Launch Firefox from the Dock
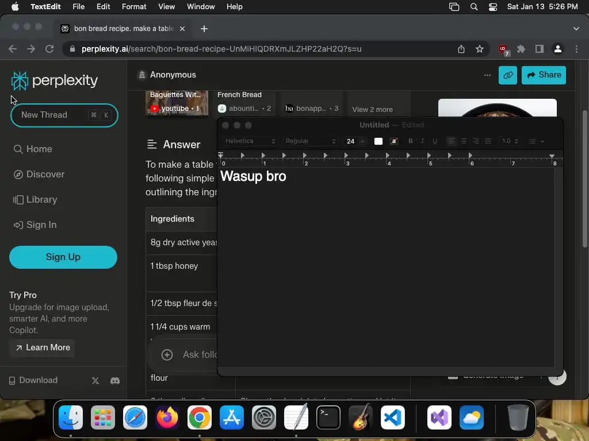 [x=167, y=417]
